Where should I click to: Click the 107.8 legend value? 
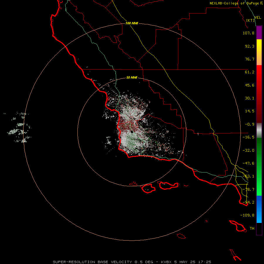pos(248,33)
